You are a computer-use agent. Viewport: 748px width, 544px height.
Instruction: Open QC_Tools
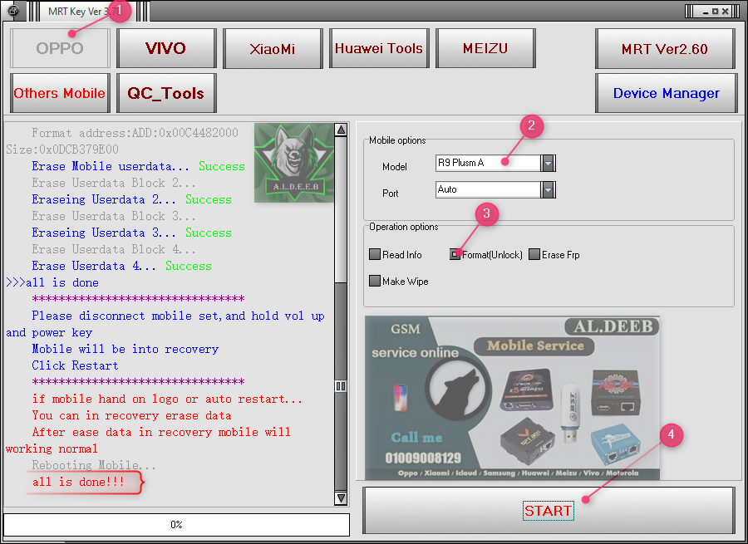(x=166, y=93)
